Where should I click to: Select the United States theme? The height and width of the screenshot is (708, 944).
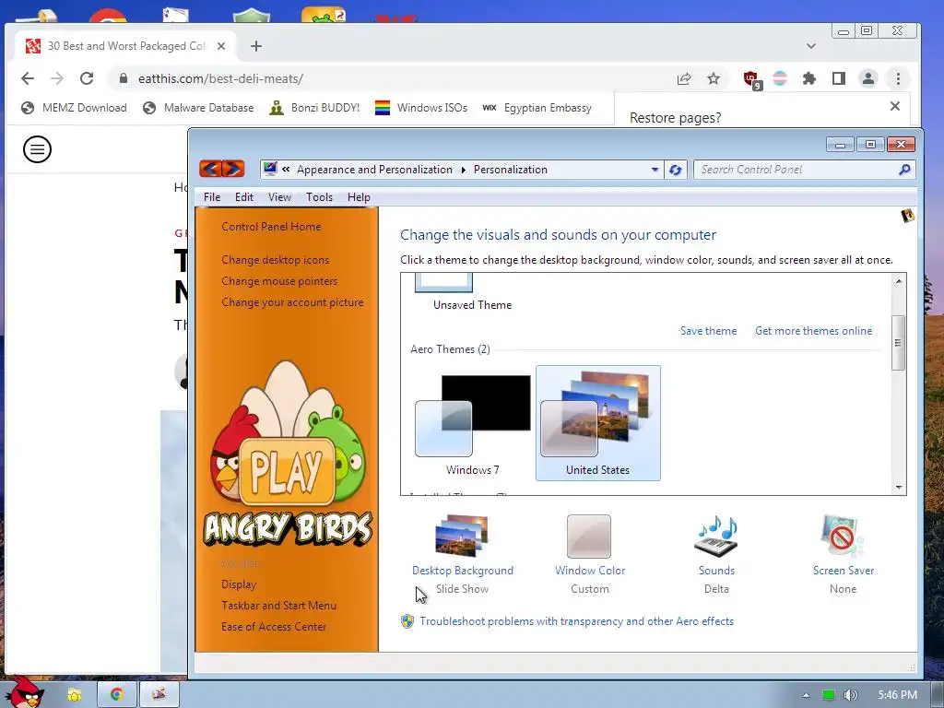597,422
